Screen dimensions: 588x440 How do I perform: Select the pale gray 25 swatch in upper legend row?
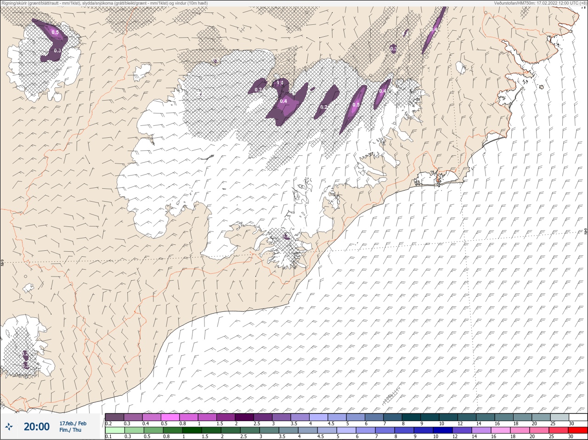point(559,417)
